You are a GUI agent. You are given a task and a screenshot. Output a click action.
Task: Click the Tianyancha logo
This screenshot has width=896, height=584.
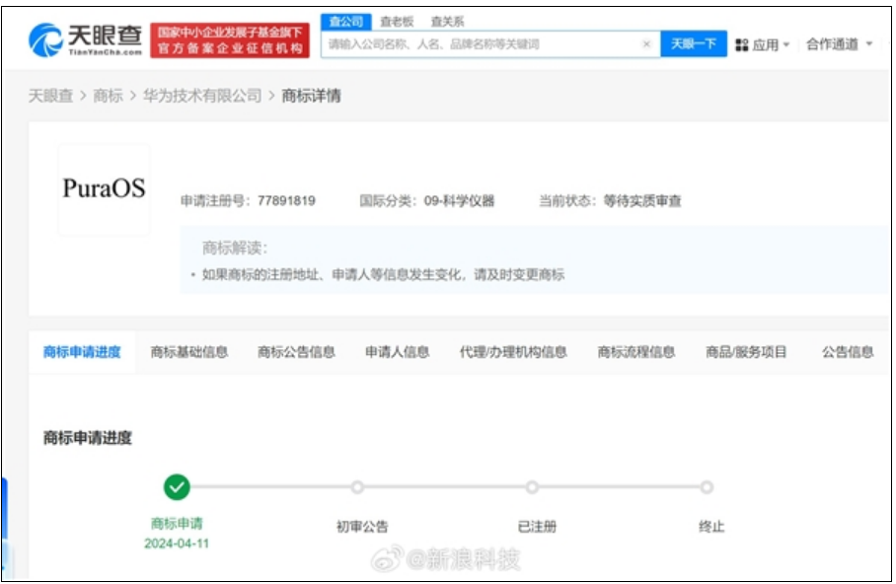click(85, 40)
